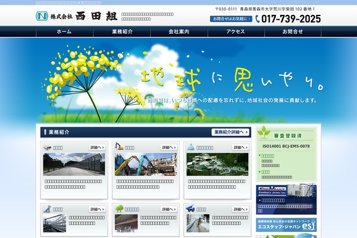
Task: Click the yellow excavator icon
Action: [x=119, y=146]
